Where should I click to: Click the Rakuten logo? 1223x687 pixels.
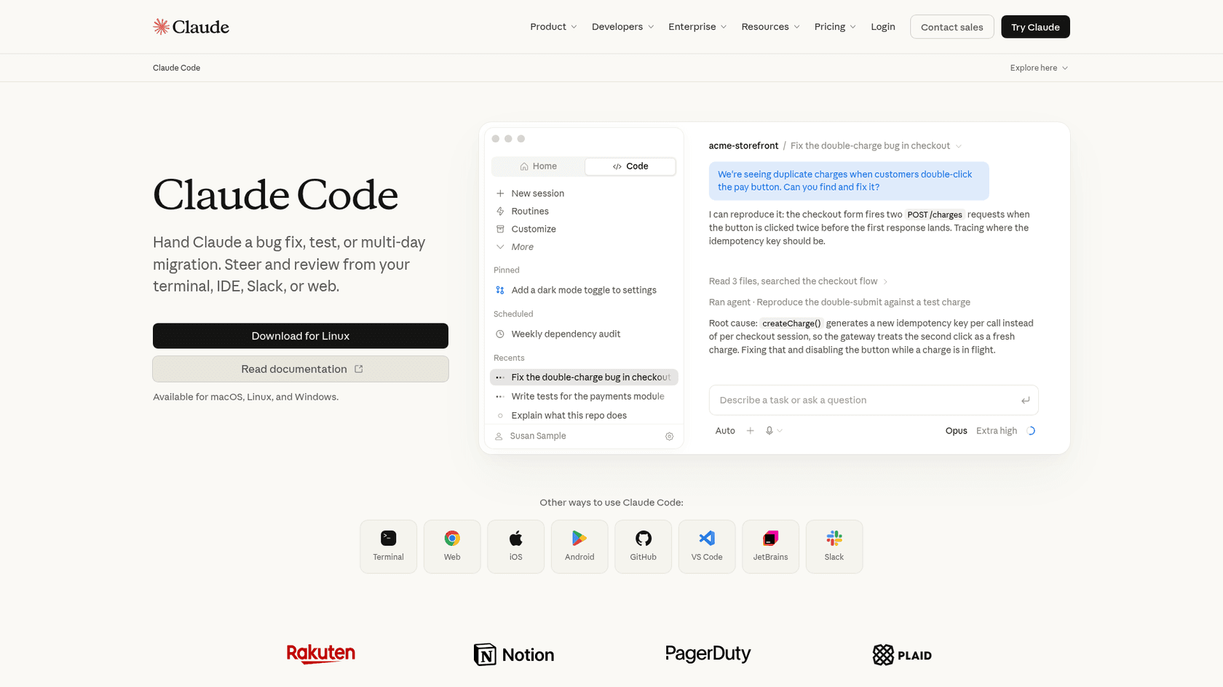coord(321,654)
